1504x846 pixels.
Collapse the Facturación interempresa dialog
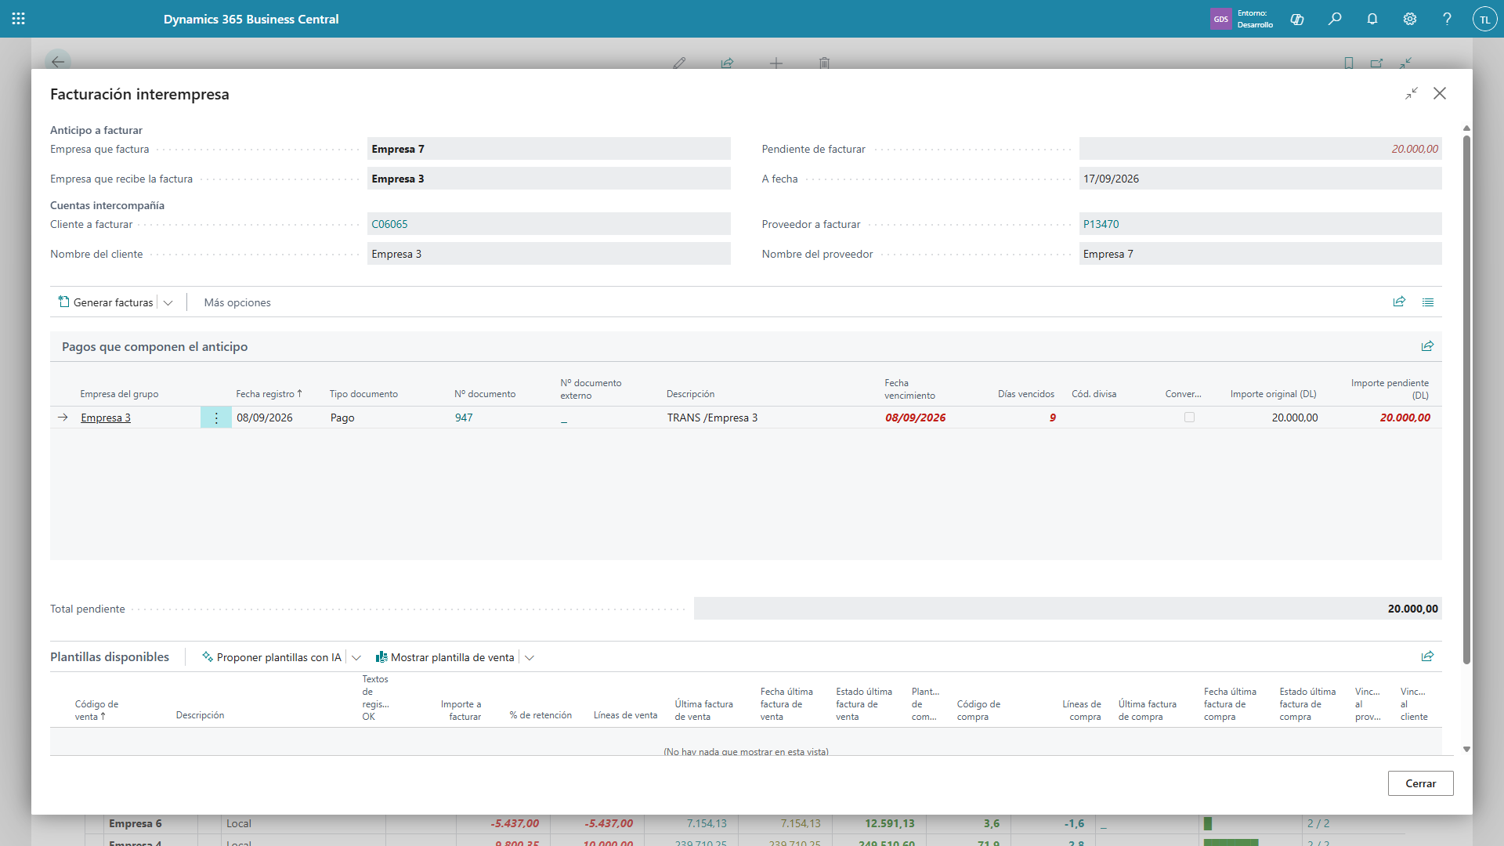1412,93
